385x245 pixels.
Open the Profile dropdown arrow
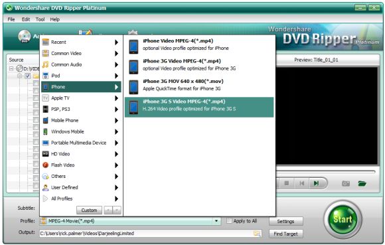(216, 221)
